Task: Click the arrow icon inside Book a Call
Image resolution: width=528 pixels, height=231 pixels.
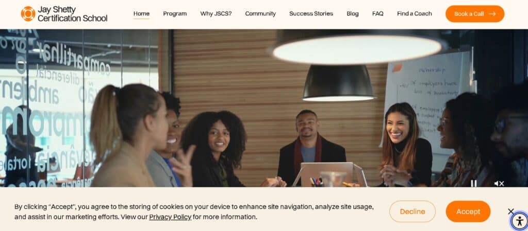Action: 492,14
